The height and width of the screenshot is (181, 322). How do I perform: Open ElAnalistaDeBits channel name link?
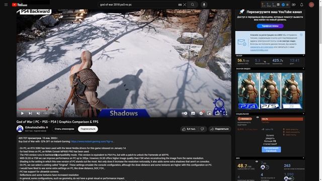(35, 127)
